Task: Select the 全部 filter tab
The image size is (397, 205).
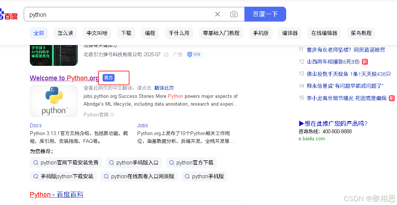Action: click(39, 33)
